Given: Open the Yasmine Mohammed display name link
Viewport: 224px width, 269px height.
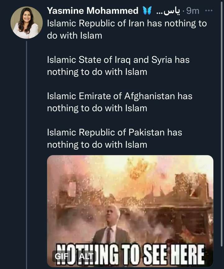Looking at the screenshot, I should point(93,11).
